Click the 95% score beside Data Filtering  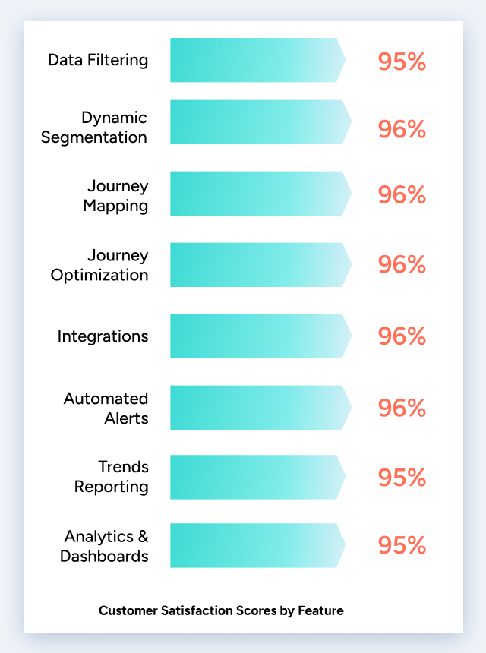(x=402, y=62)
